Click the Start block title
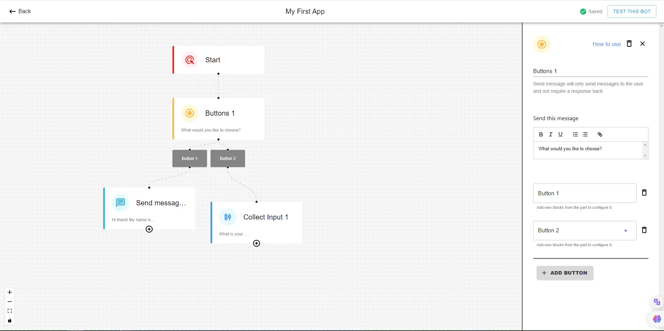Screen dimensions: 664x331 pyautogui.click(x=213, y=60)
